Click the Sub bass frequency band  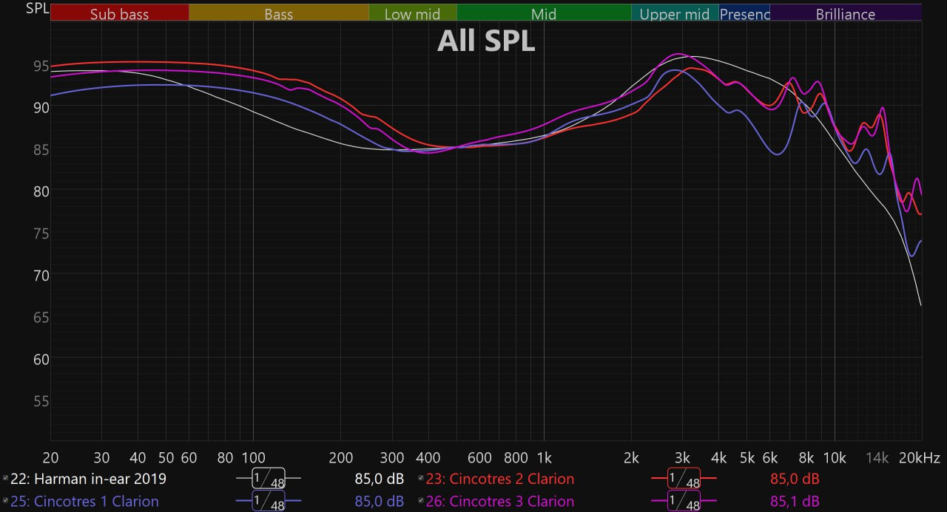pyautogui.click(x=119, y=13)
